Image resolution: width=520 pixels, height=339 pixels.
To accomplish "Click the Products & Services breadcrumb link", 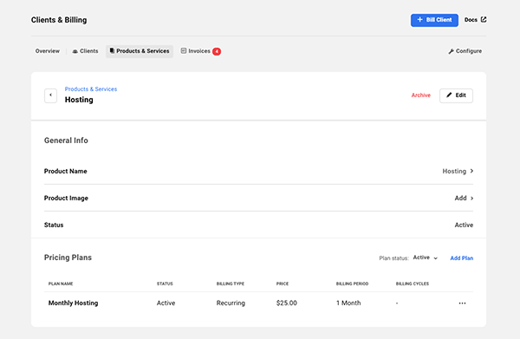I will pyautogui.click(x=91, y=89).
